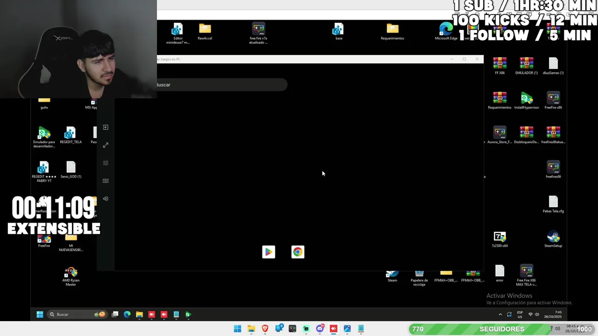Launch the FreeFire shortcut on left desktop
Image resolution: width=598 pixels, height=336 pixels.
click(44, 241)
